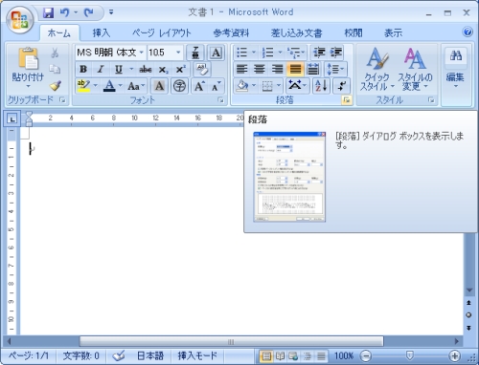Viewport: 479px width, 365px height.
Task: Open phonetic guide (ruby) tool
Action: (x=195, y=53)
